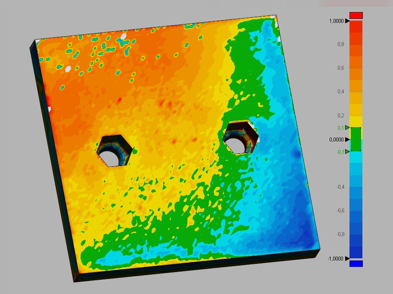Select the right hexagonal hole in the plate
The width and height of the screenshot is (393, 294).
tap(241, 138)
